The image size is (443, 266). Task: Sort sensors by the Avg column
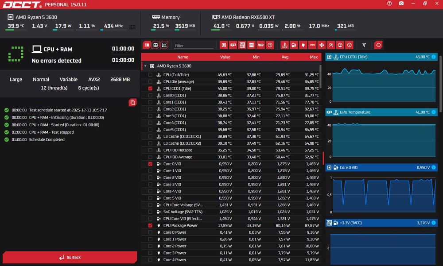pos(285,57)
